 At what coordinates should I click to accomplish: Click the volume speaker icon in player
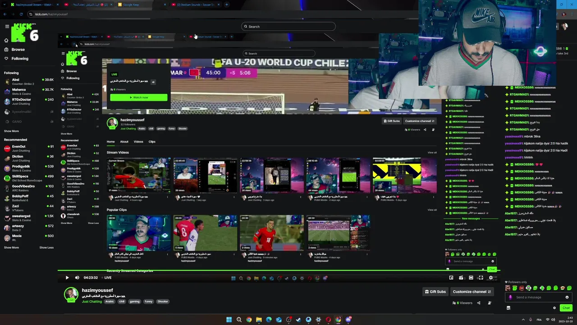[77, 278]
